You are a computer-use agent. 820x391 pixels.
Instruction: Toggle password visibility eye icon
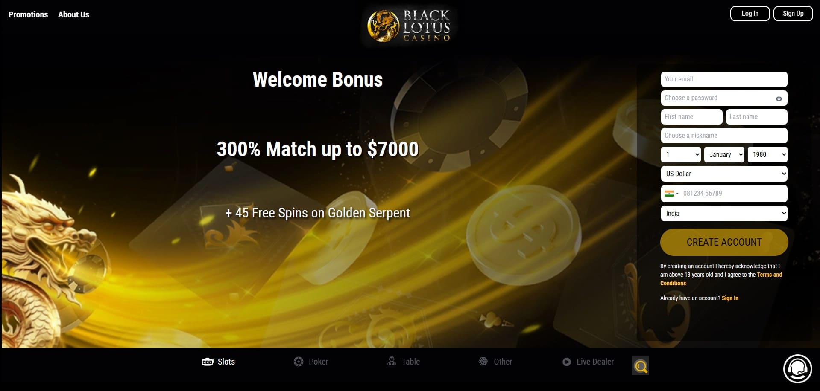point(779,98)
